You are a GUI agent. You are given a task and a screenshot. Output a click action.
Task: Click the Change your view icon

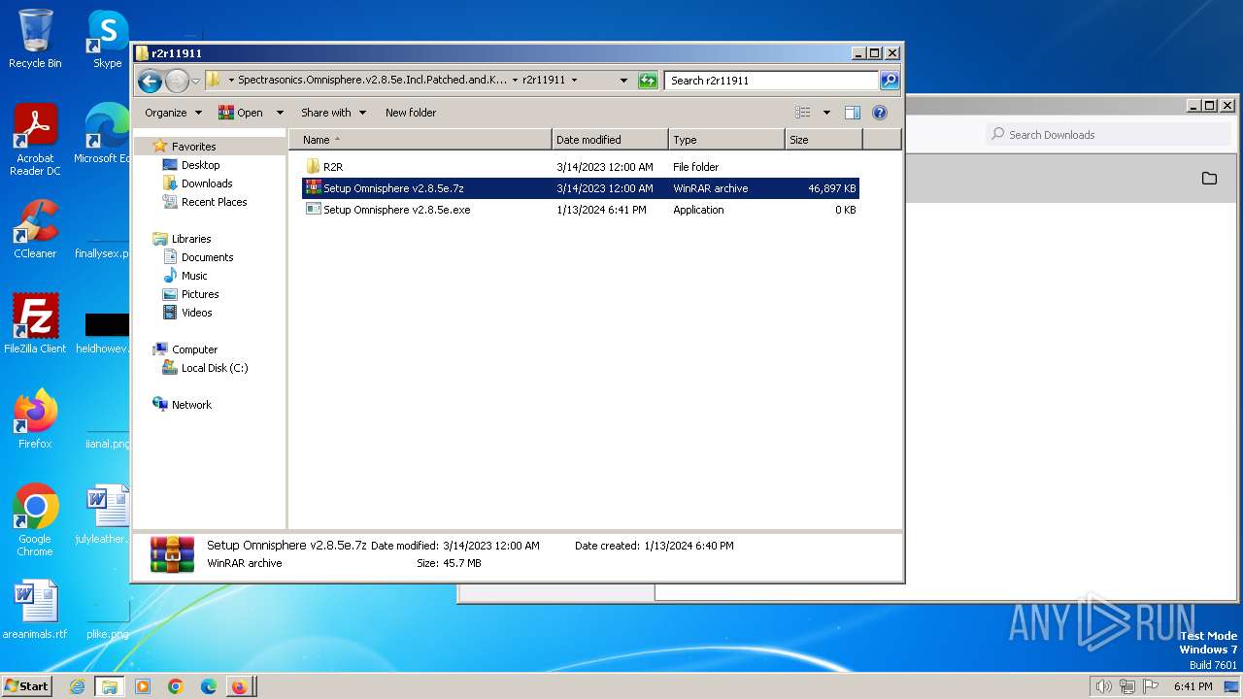pyautogui.click(x=802, y=113)
